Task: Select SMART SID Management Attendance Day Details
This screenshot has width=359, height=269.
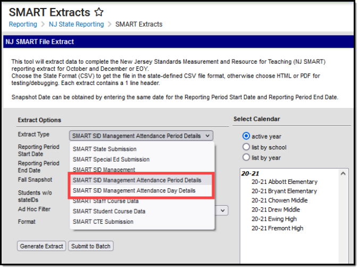Action: 142,190
